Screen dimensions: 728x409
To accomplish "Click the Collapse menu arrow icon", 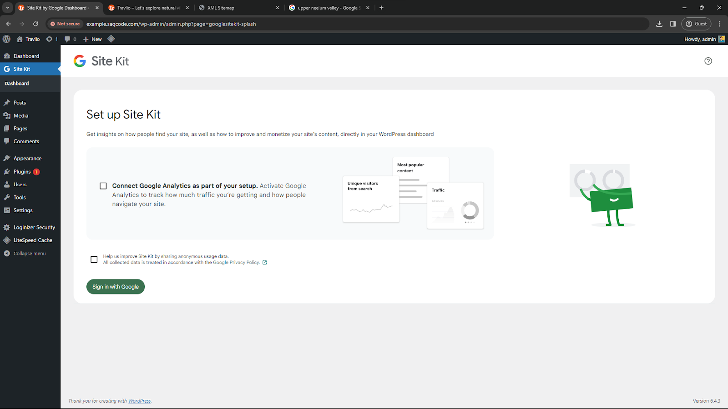I will point(7,254).
